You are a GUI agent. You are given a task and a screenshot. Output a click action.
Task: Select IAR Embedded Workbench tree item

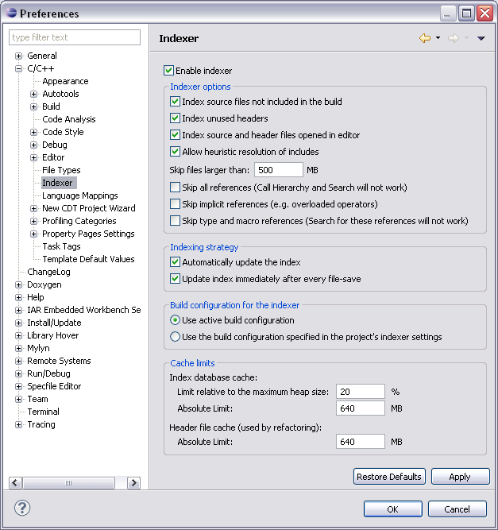coord(84,310)
